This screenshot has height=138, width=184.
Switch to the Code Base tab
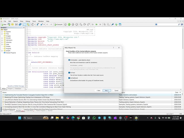(x=30, y=111)
